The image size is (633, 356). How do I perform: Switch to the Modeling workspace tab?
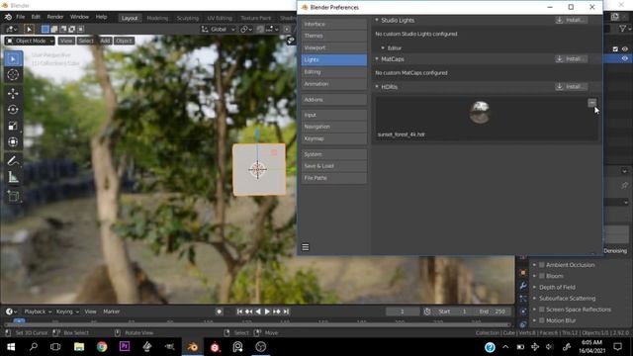(157, 18)
